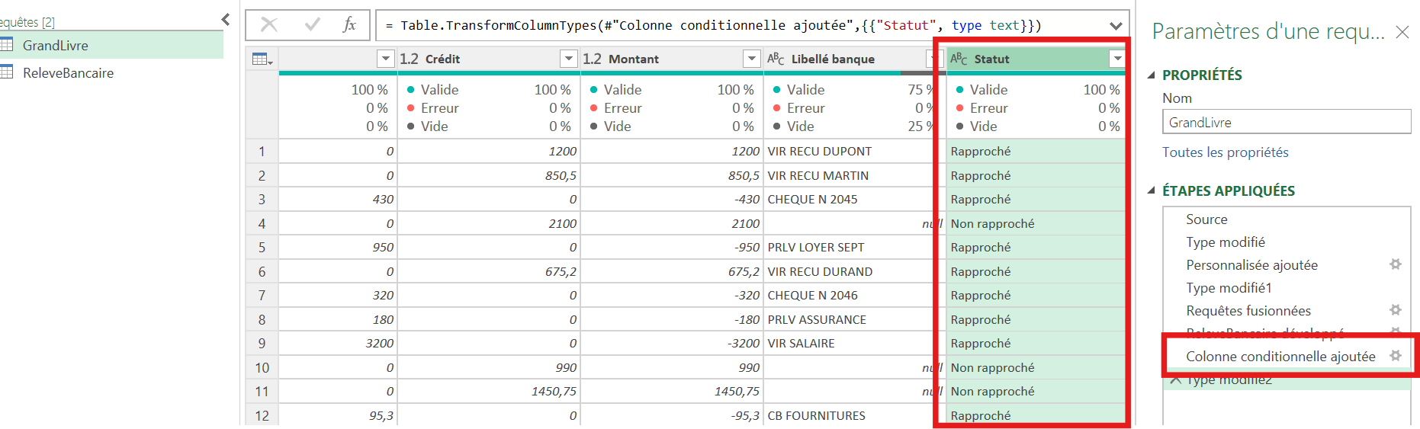Image resolution: width=1420 pixels, height=429 pixels.
Task: Click the fx formula icon
Action: (x=349, y=25)
